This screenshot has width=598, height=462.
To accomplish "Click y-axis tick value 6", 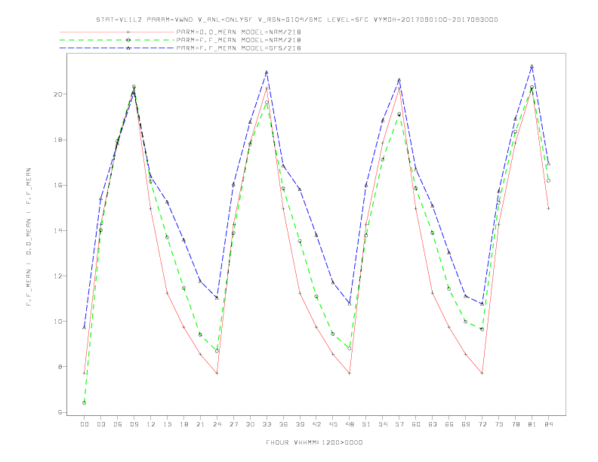I will 60,412.
